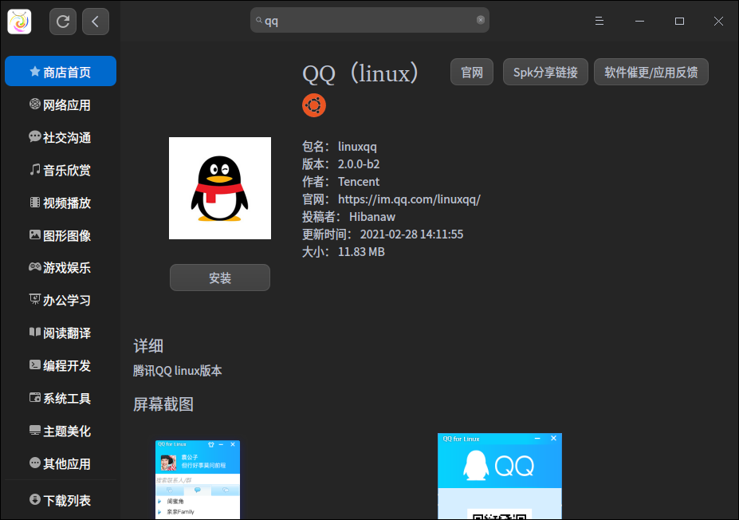Refresh the current page
The height and width of the screenshot is (520, 739).
(63, 22)
